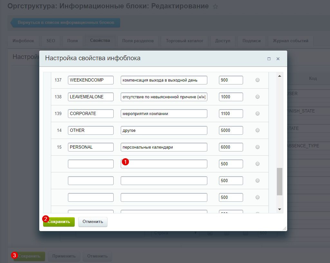Edit value 'персональные календари'
330x263 pixels.
tap(164, 147)
